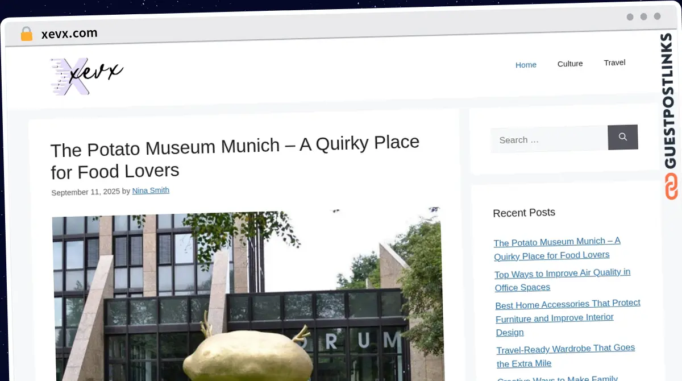The height and width of the screenshot is (381, 682).
Task: Click the middle gray browser window dot
Action: click(644, 17)
